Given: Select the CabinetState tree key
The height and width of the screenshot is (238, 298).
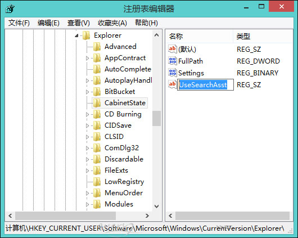Looking at the screenshot, I should tap(125, 103).
